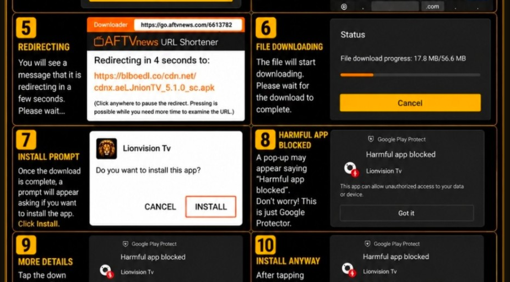Click CANCEL in the Lionvision Tv install prompt
Viewport: 510px width, 282px height.
coord(160,207)
